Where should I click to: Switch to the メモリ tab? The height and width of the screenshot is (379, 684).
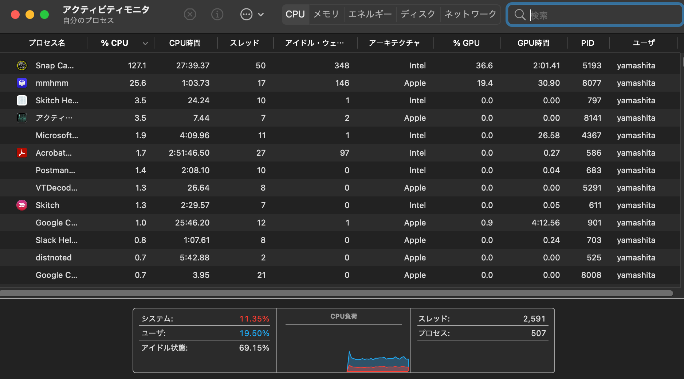tap(326, 15)
